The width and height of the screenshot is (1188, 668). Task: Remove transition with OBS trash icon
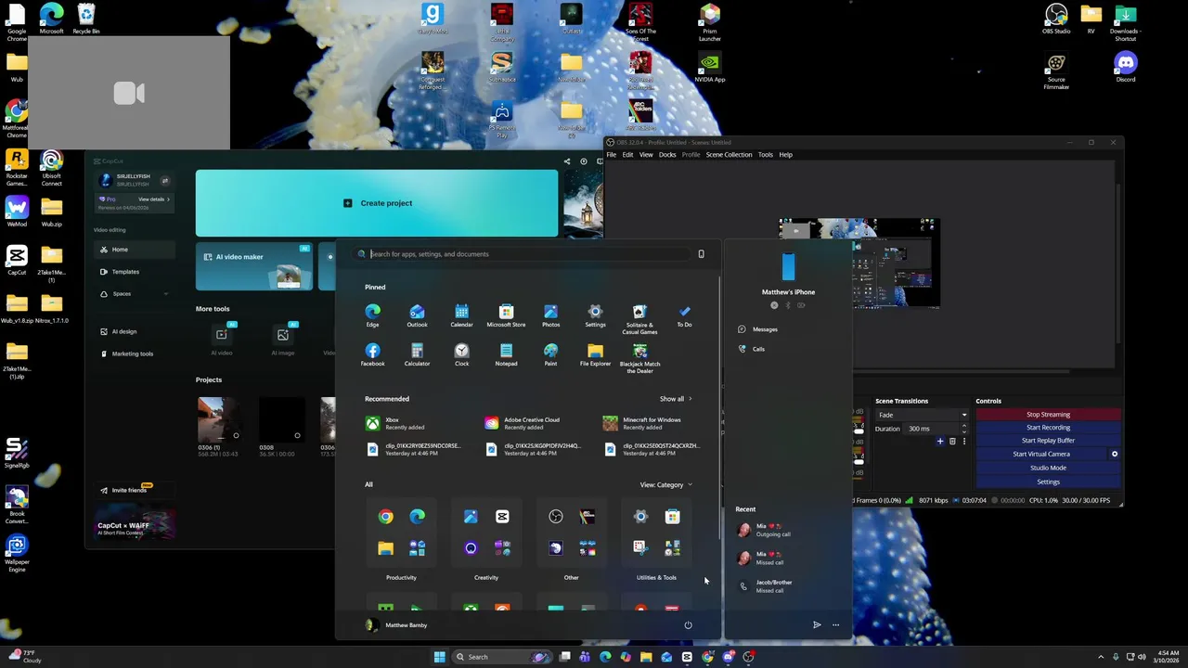[x=952, y=442]
